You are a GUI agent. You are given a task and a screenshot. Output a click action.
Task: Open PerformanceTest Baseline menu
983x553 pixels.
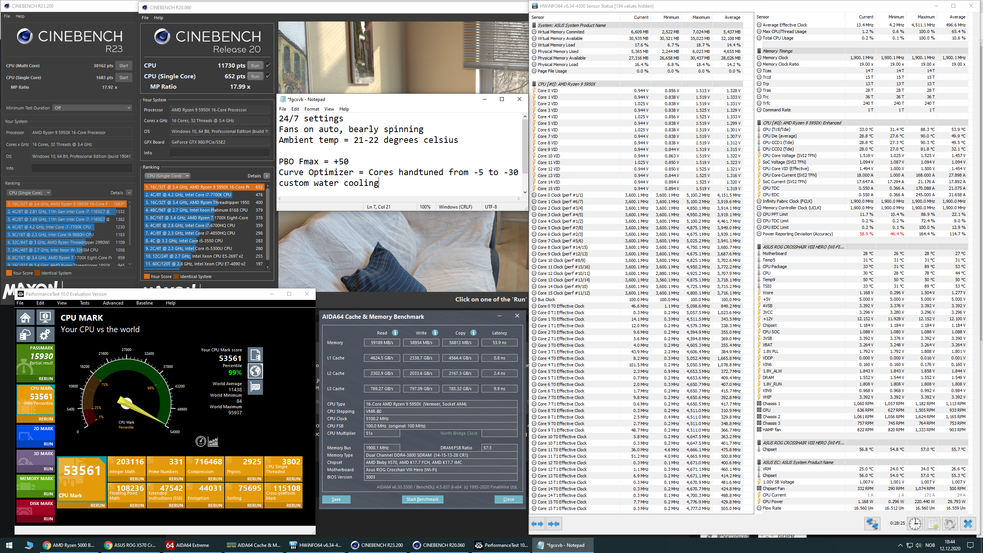(x=144, y=303)
